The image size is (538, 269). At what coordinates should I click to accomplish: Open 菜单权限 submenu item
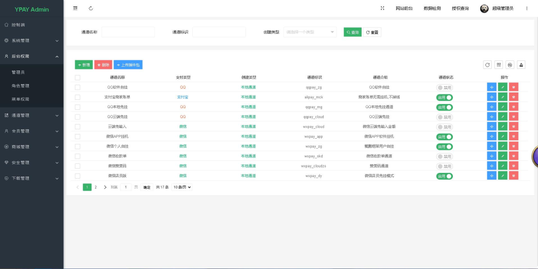tap(32, 99)
